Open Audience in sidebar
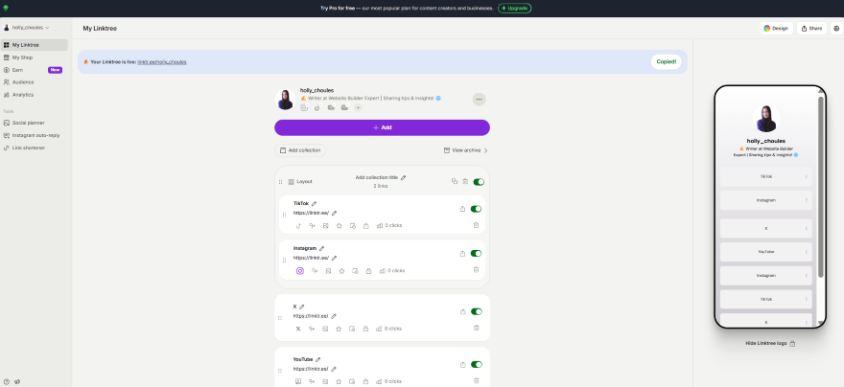This screenshot has width=844, height=387. click(35, 82)
